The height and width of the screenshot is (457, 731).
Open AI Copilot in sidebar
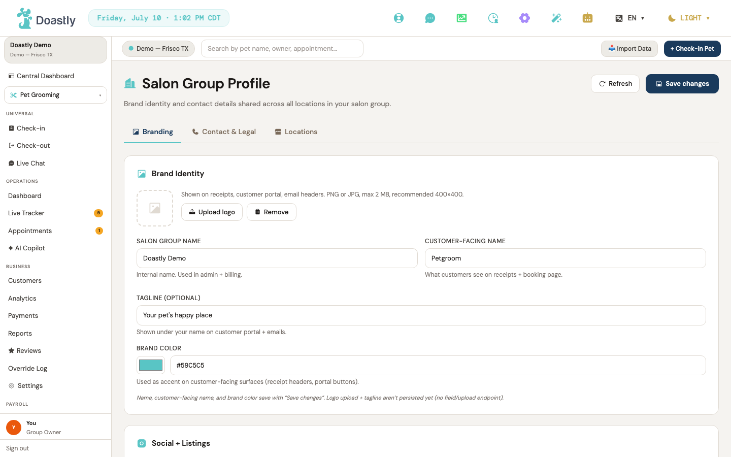pyautogui.click(x=55, y=248)
